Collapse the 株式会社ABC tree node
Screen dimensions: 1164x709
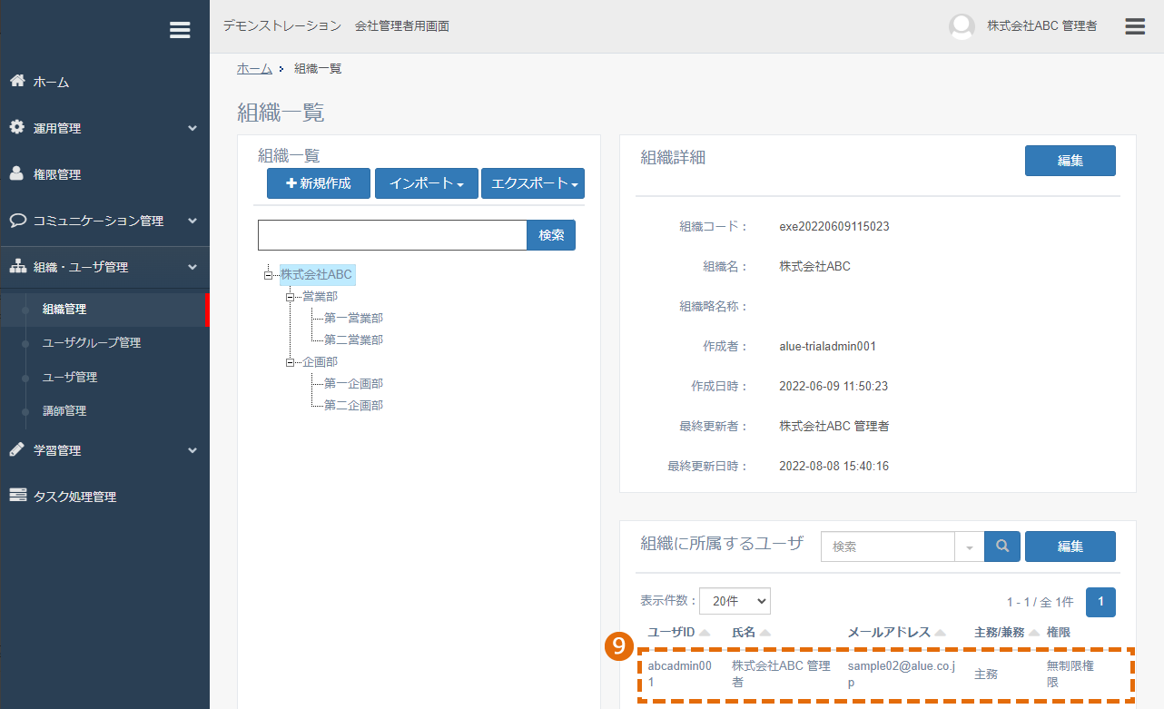[268, 274]
